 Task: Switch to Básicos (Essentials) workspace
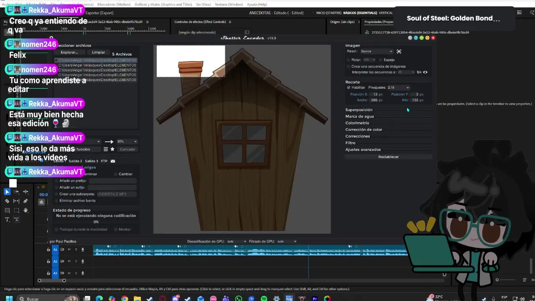point(360,13)
